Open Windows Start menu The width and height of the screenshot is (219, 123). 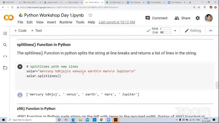point(3,120)
